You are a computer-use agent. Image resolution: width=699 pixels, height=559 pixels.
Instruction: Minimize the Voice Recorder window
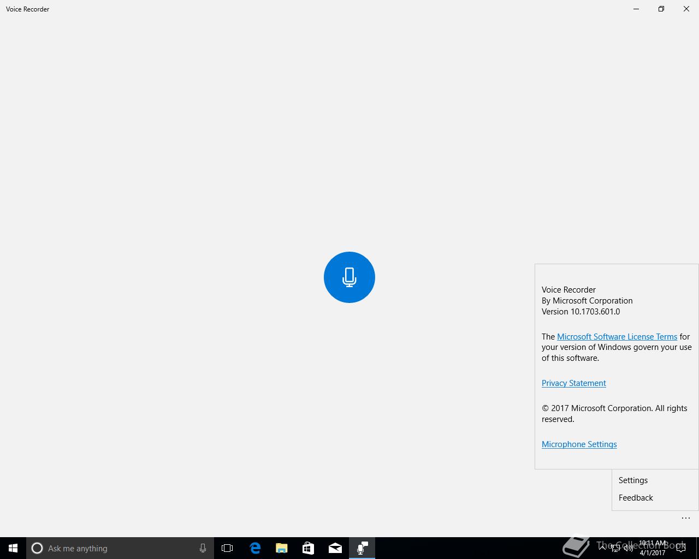(636, 9)
